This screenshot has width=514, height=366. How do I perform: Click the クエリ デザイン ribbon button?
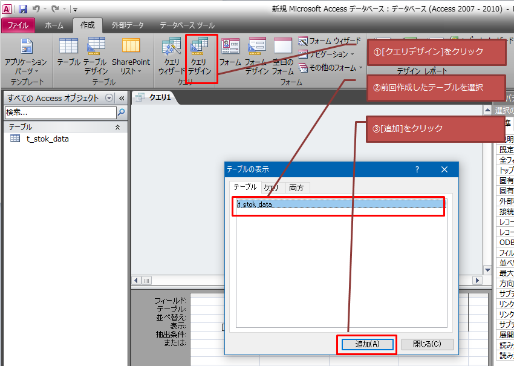point(200,56)
